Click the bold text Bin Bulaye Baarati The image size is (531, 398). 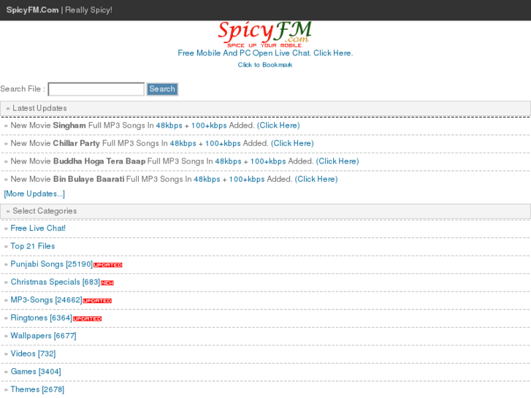88,180
